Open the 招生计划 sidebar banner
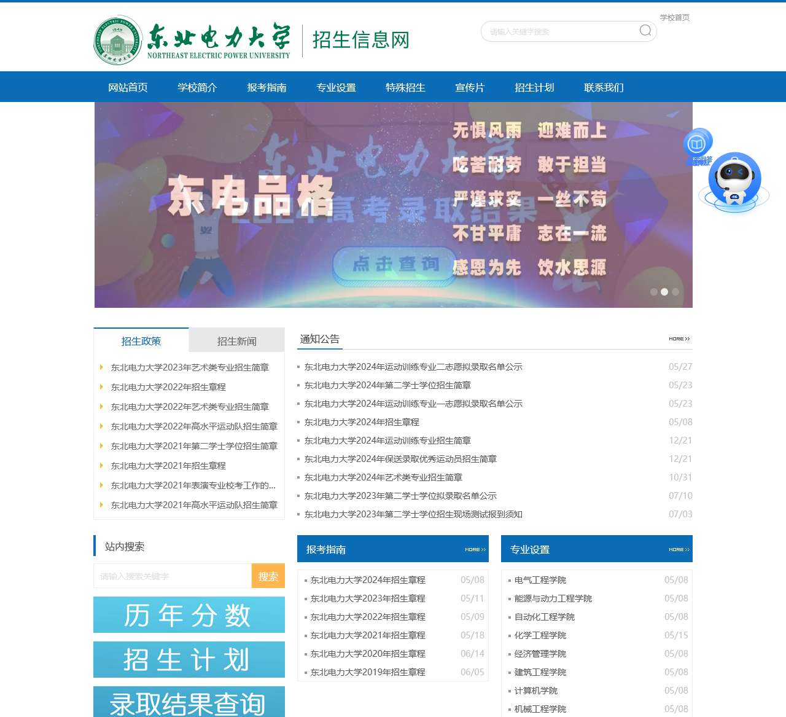 pyautogui.click(x=189, y=659)
